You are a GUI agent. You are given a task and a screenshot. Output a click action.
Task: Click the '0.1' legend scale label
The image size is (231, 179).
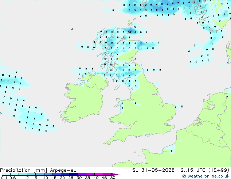point(4,178)
